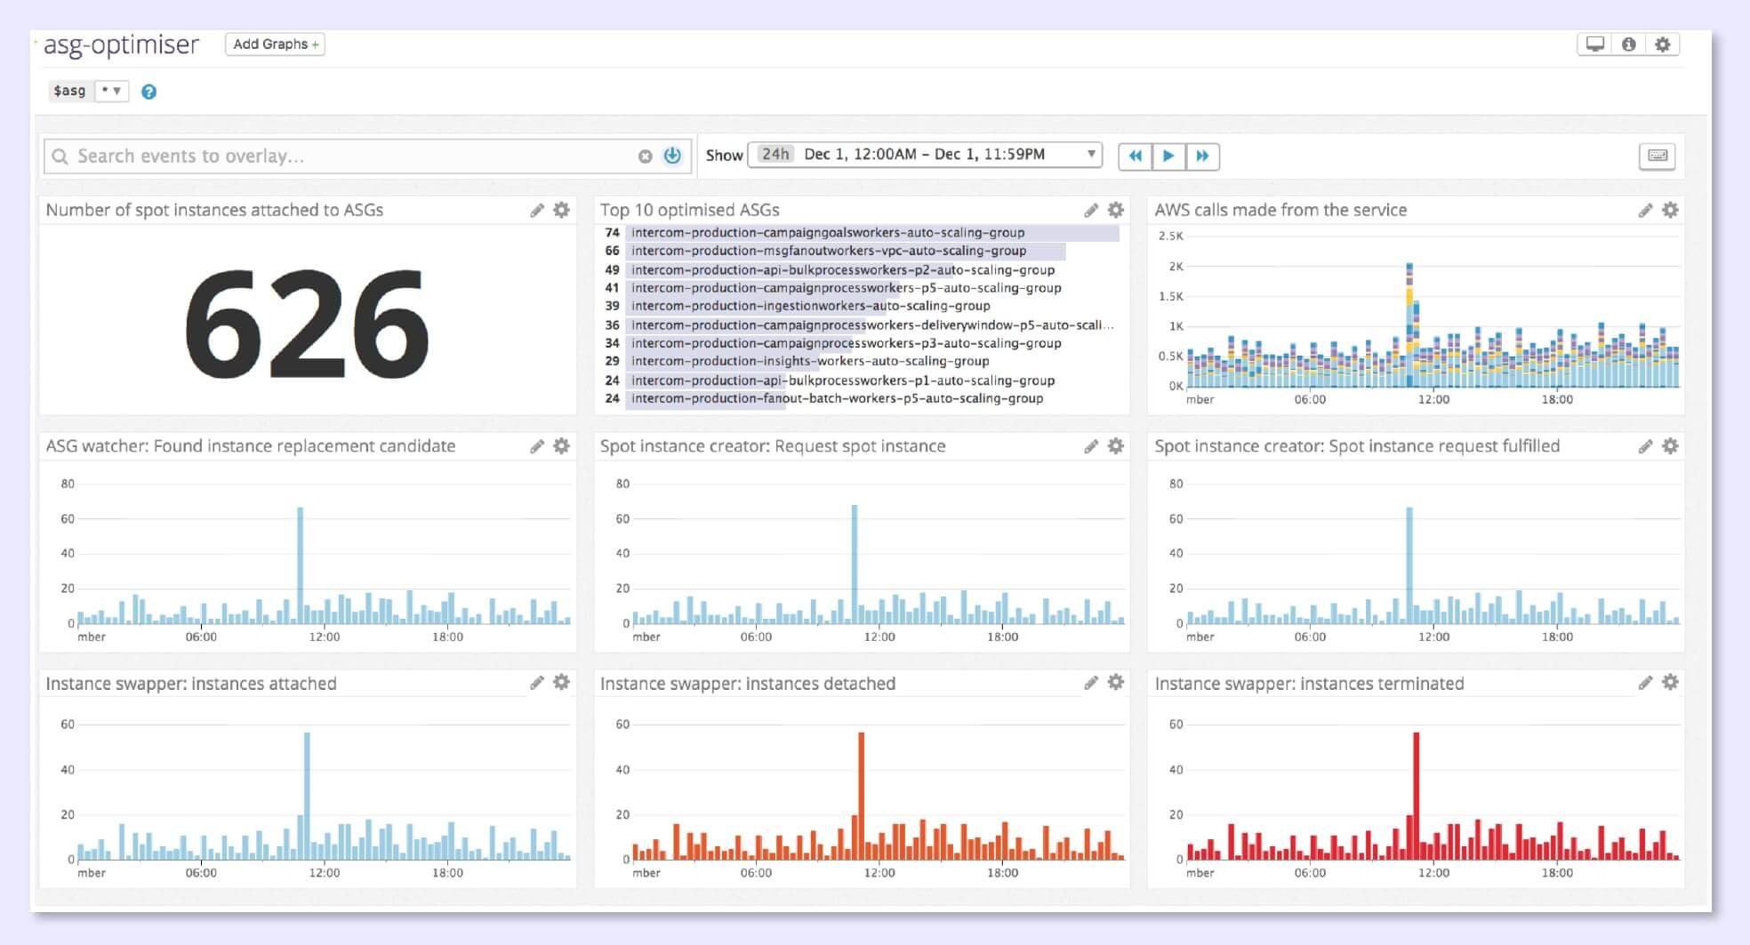Edit the Request spot instance graph via pencil
Image resolution: width=1750 pixels, height=945 pixels.
pos(1091,446)
